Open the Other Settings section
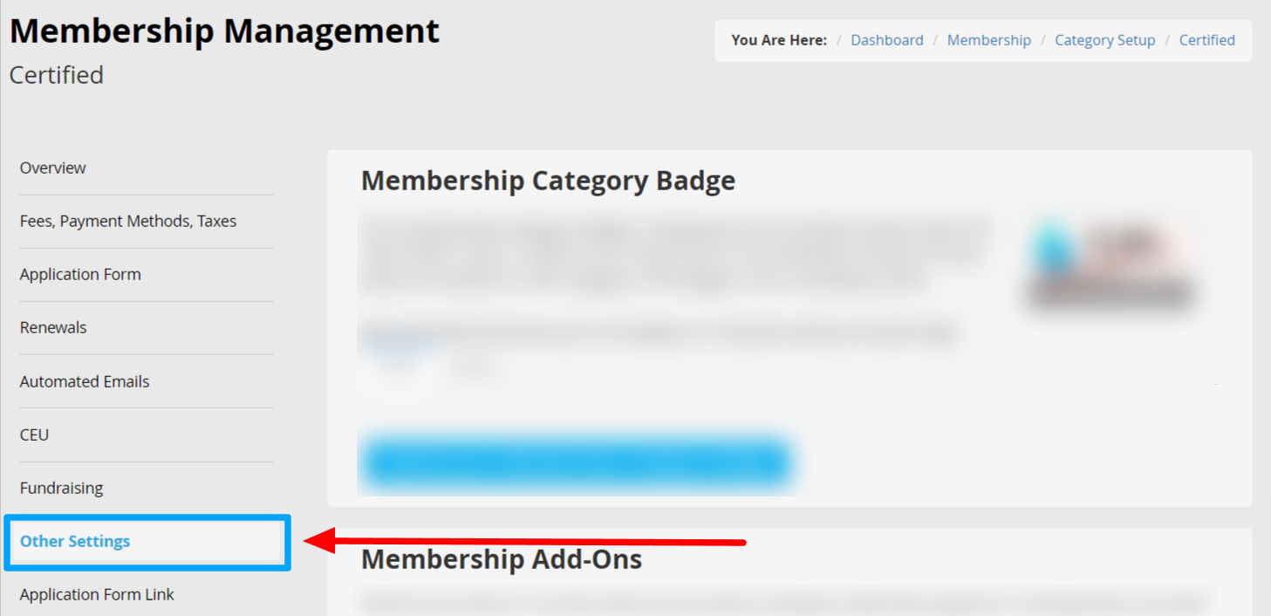Screen dimensions: 1271x616 (75, 541)
